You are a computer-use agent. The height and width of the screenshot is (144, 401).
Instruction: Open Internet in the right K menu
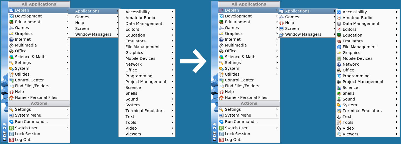click(249, 39)
